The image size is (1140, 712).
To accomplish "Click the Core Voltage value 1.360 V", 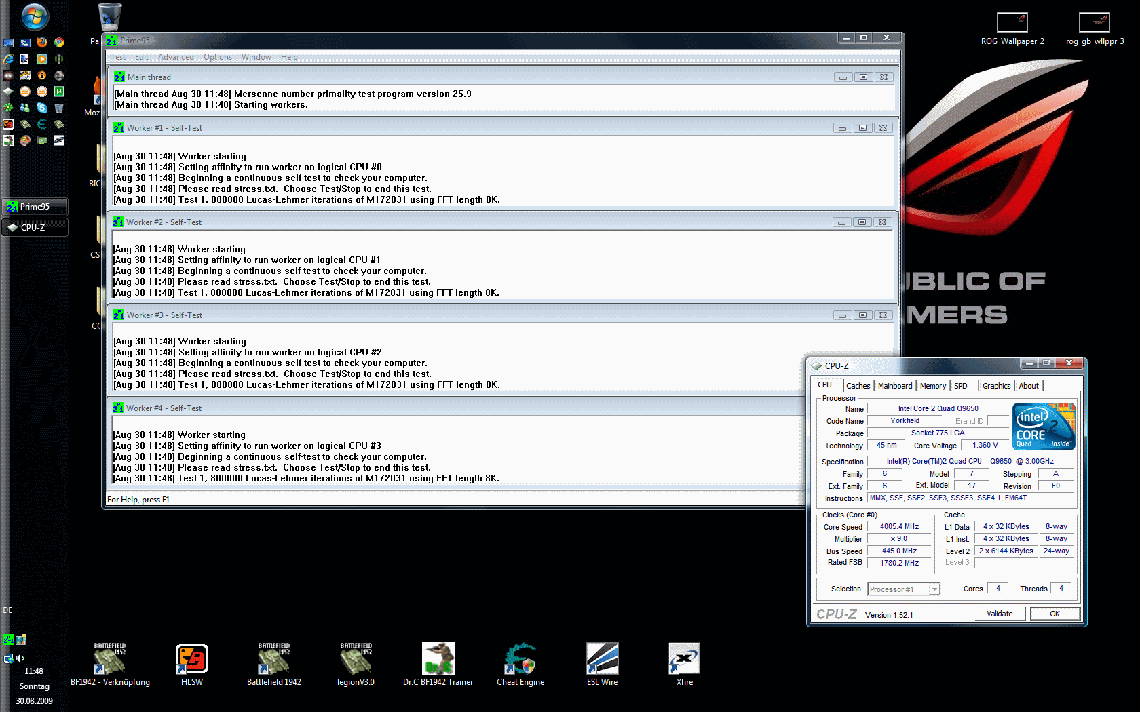I will pos(985,446).
